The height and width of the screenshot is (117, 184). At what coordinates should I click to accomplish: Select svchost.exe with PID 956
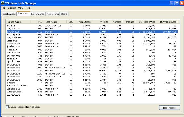point(92,65)
